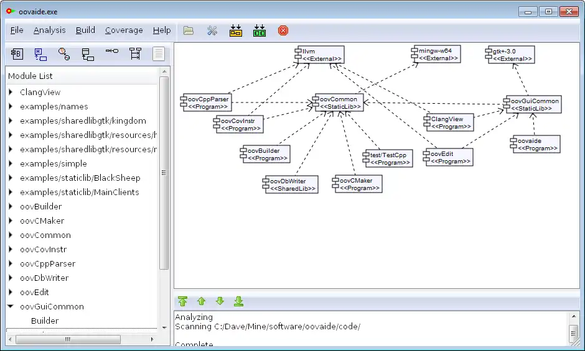The height and width of the screenshot is (351, 585).
Task: Open the Help menu
Action: 162,30
